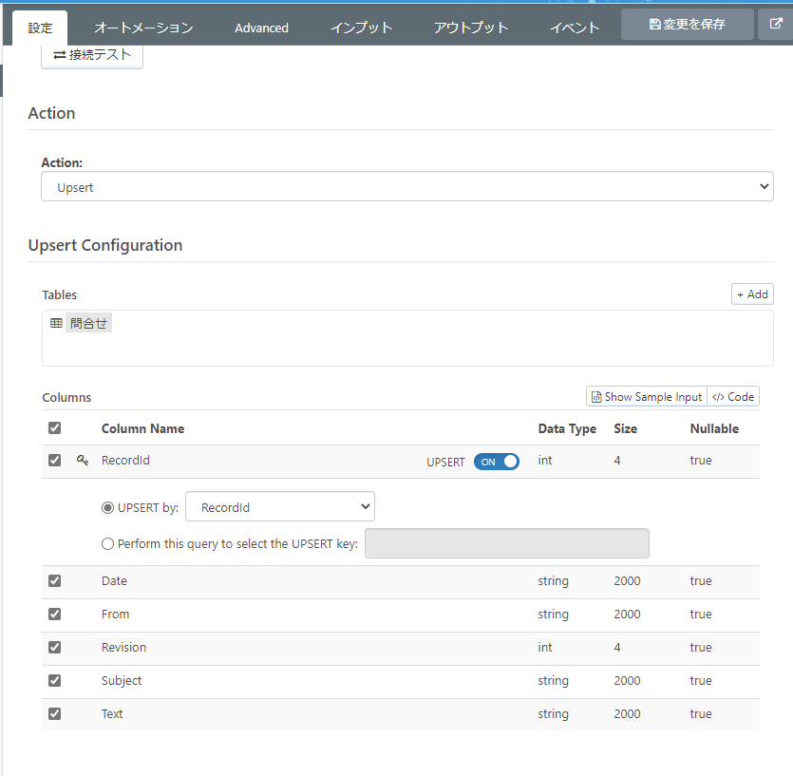
Task: Open the UPSERT by RecordId dropdown
Action: click(x=280, y=507)
